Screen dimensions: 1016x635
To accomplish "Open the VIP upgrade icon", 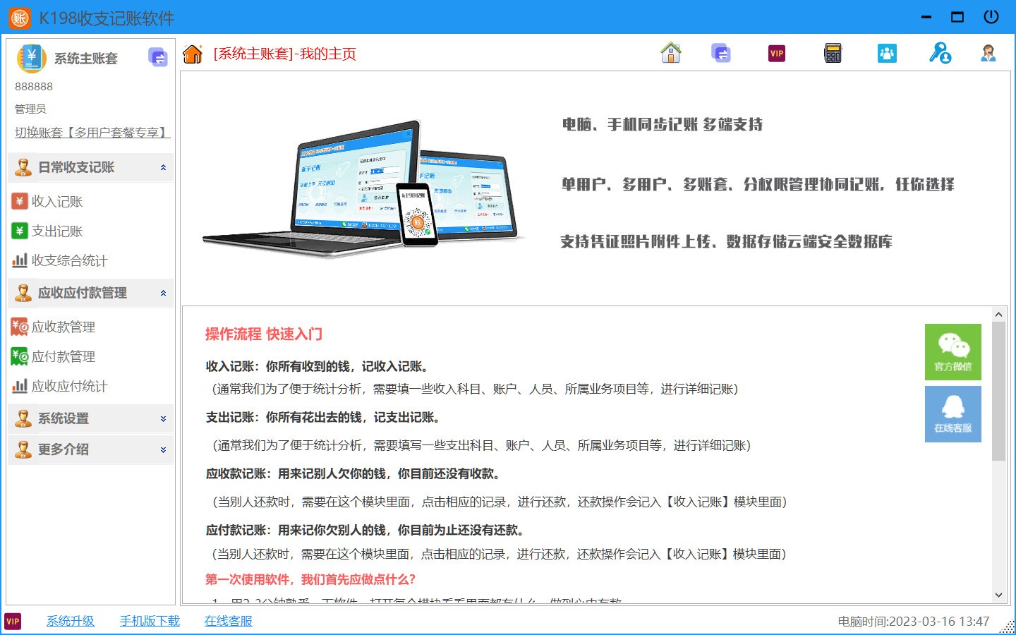I will (x=776, y=52).
